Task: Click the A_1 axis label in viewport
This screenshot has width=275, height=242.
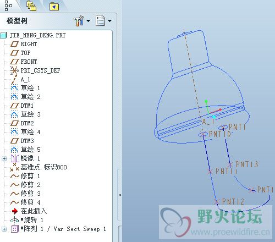Action: tap(208, 122)
